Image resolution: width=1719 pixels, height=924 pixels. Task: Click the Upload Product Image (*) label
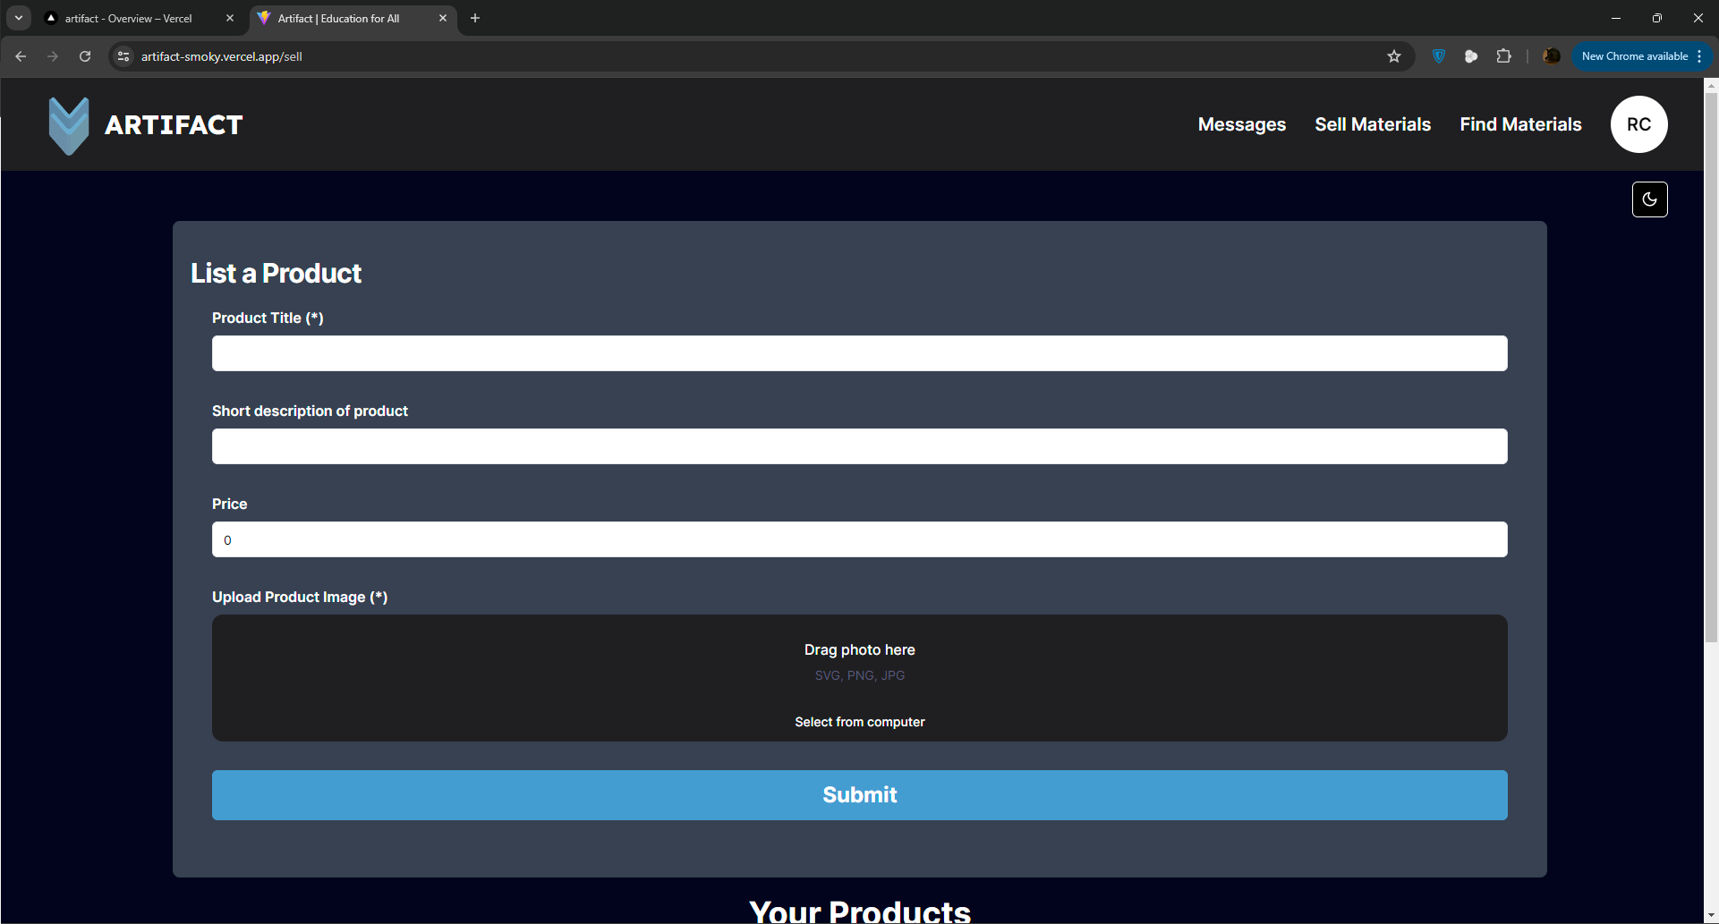point(300,597)
